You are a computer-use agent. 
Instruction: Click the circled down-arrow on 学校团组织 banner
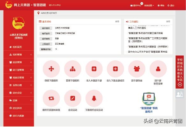point(180,85)
